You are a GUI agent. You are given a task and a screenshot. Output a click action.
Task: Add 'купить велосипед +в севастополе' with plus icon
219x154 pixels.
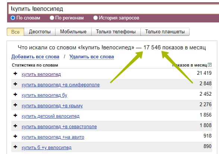[x=15, y=126]
